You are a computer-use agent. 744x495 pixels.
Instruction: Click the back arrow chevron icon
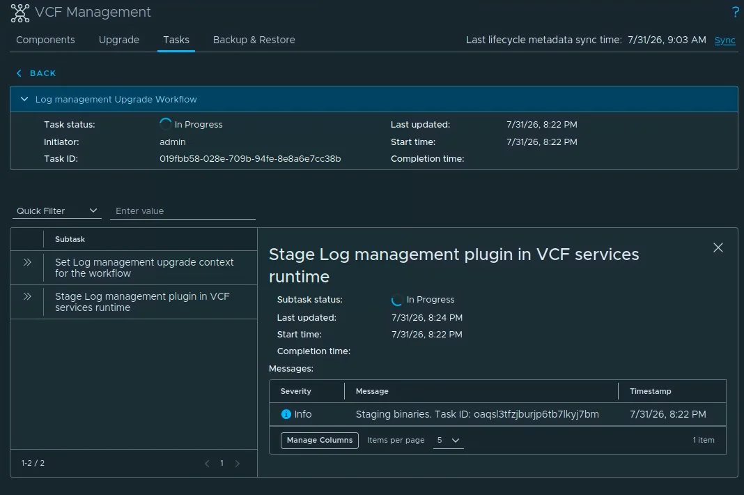19,73
